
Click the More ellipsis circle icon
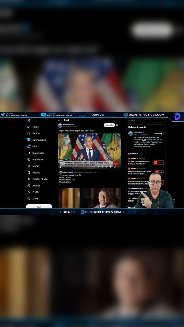coord(29,199)
